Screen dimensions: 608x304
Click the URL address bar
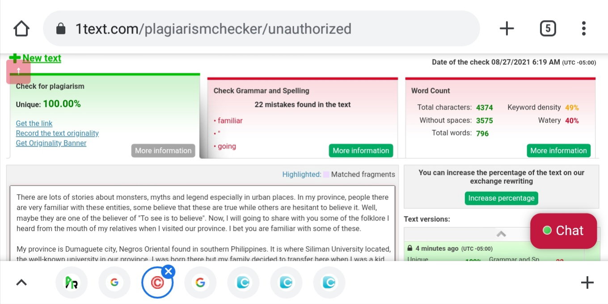coord(262,29)
